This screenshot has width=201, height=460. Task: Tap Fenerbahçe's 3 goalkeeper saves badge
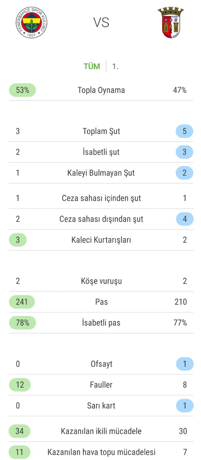pos(18,240)
